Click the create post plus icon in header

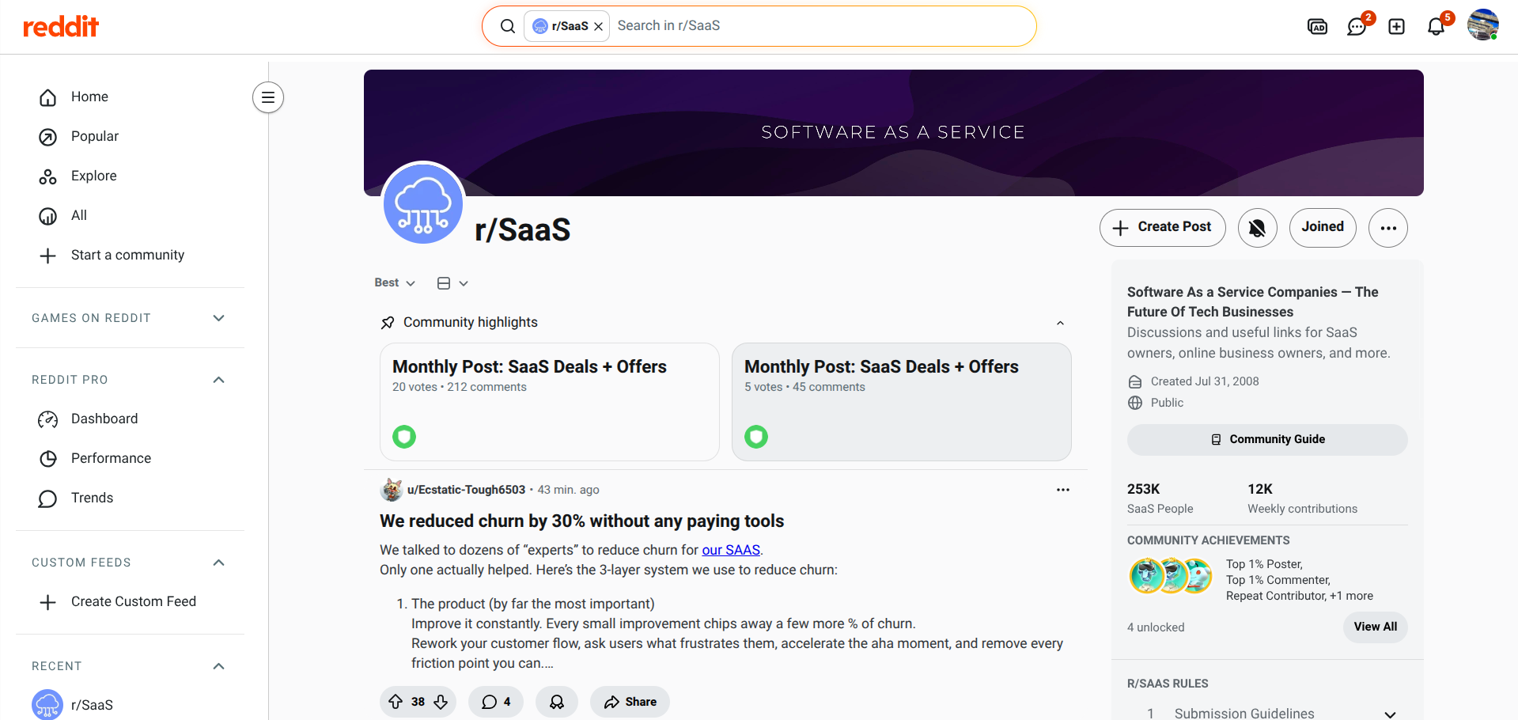pos(1396,27)
